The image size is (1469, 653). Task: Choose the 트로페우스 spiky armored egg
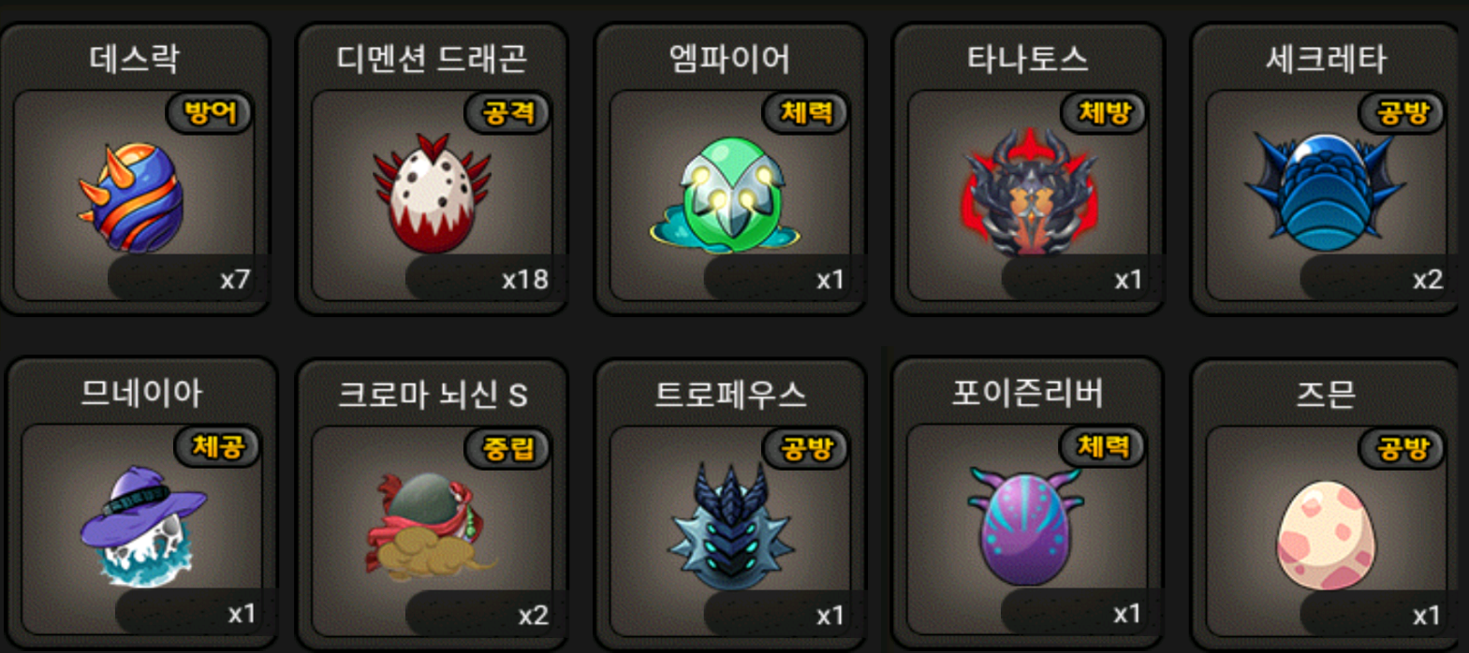(730, 526)
